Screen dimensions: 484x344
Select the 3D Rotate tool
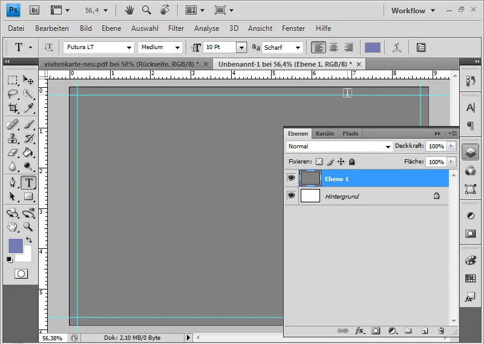[12, 213]
